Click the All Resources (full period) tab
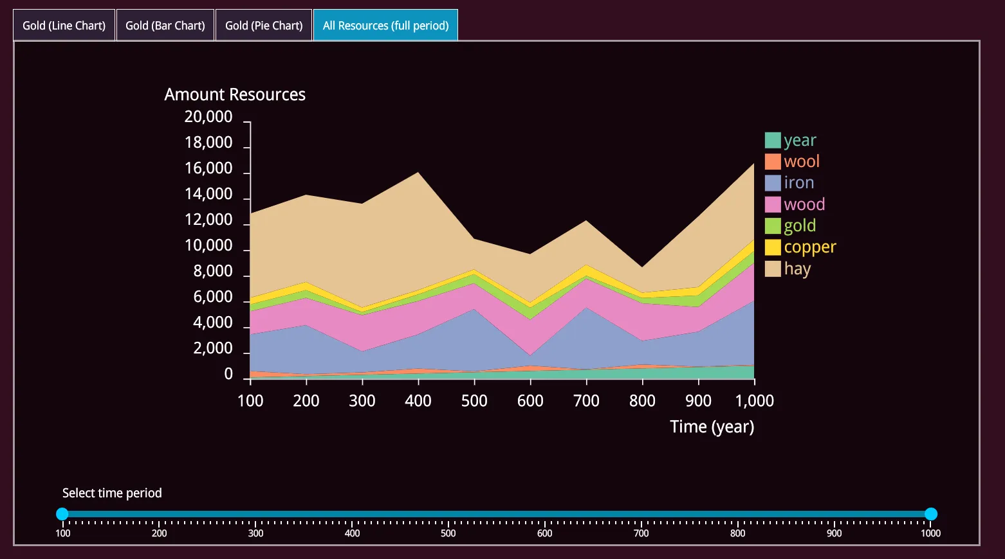This screenshot has height=559, width=1005. (x=385, y=26)
